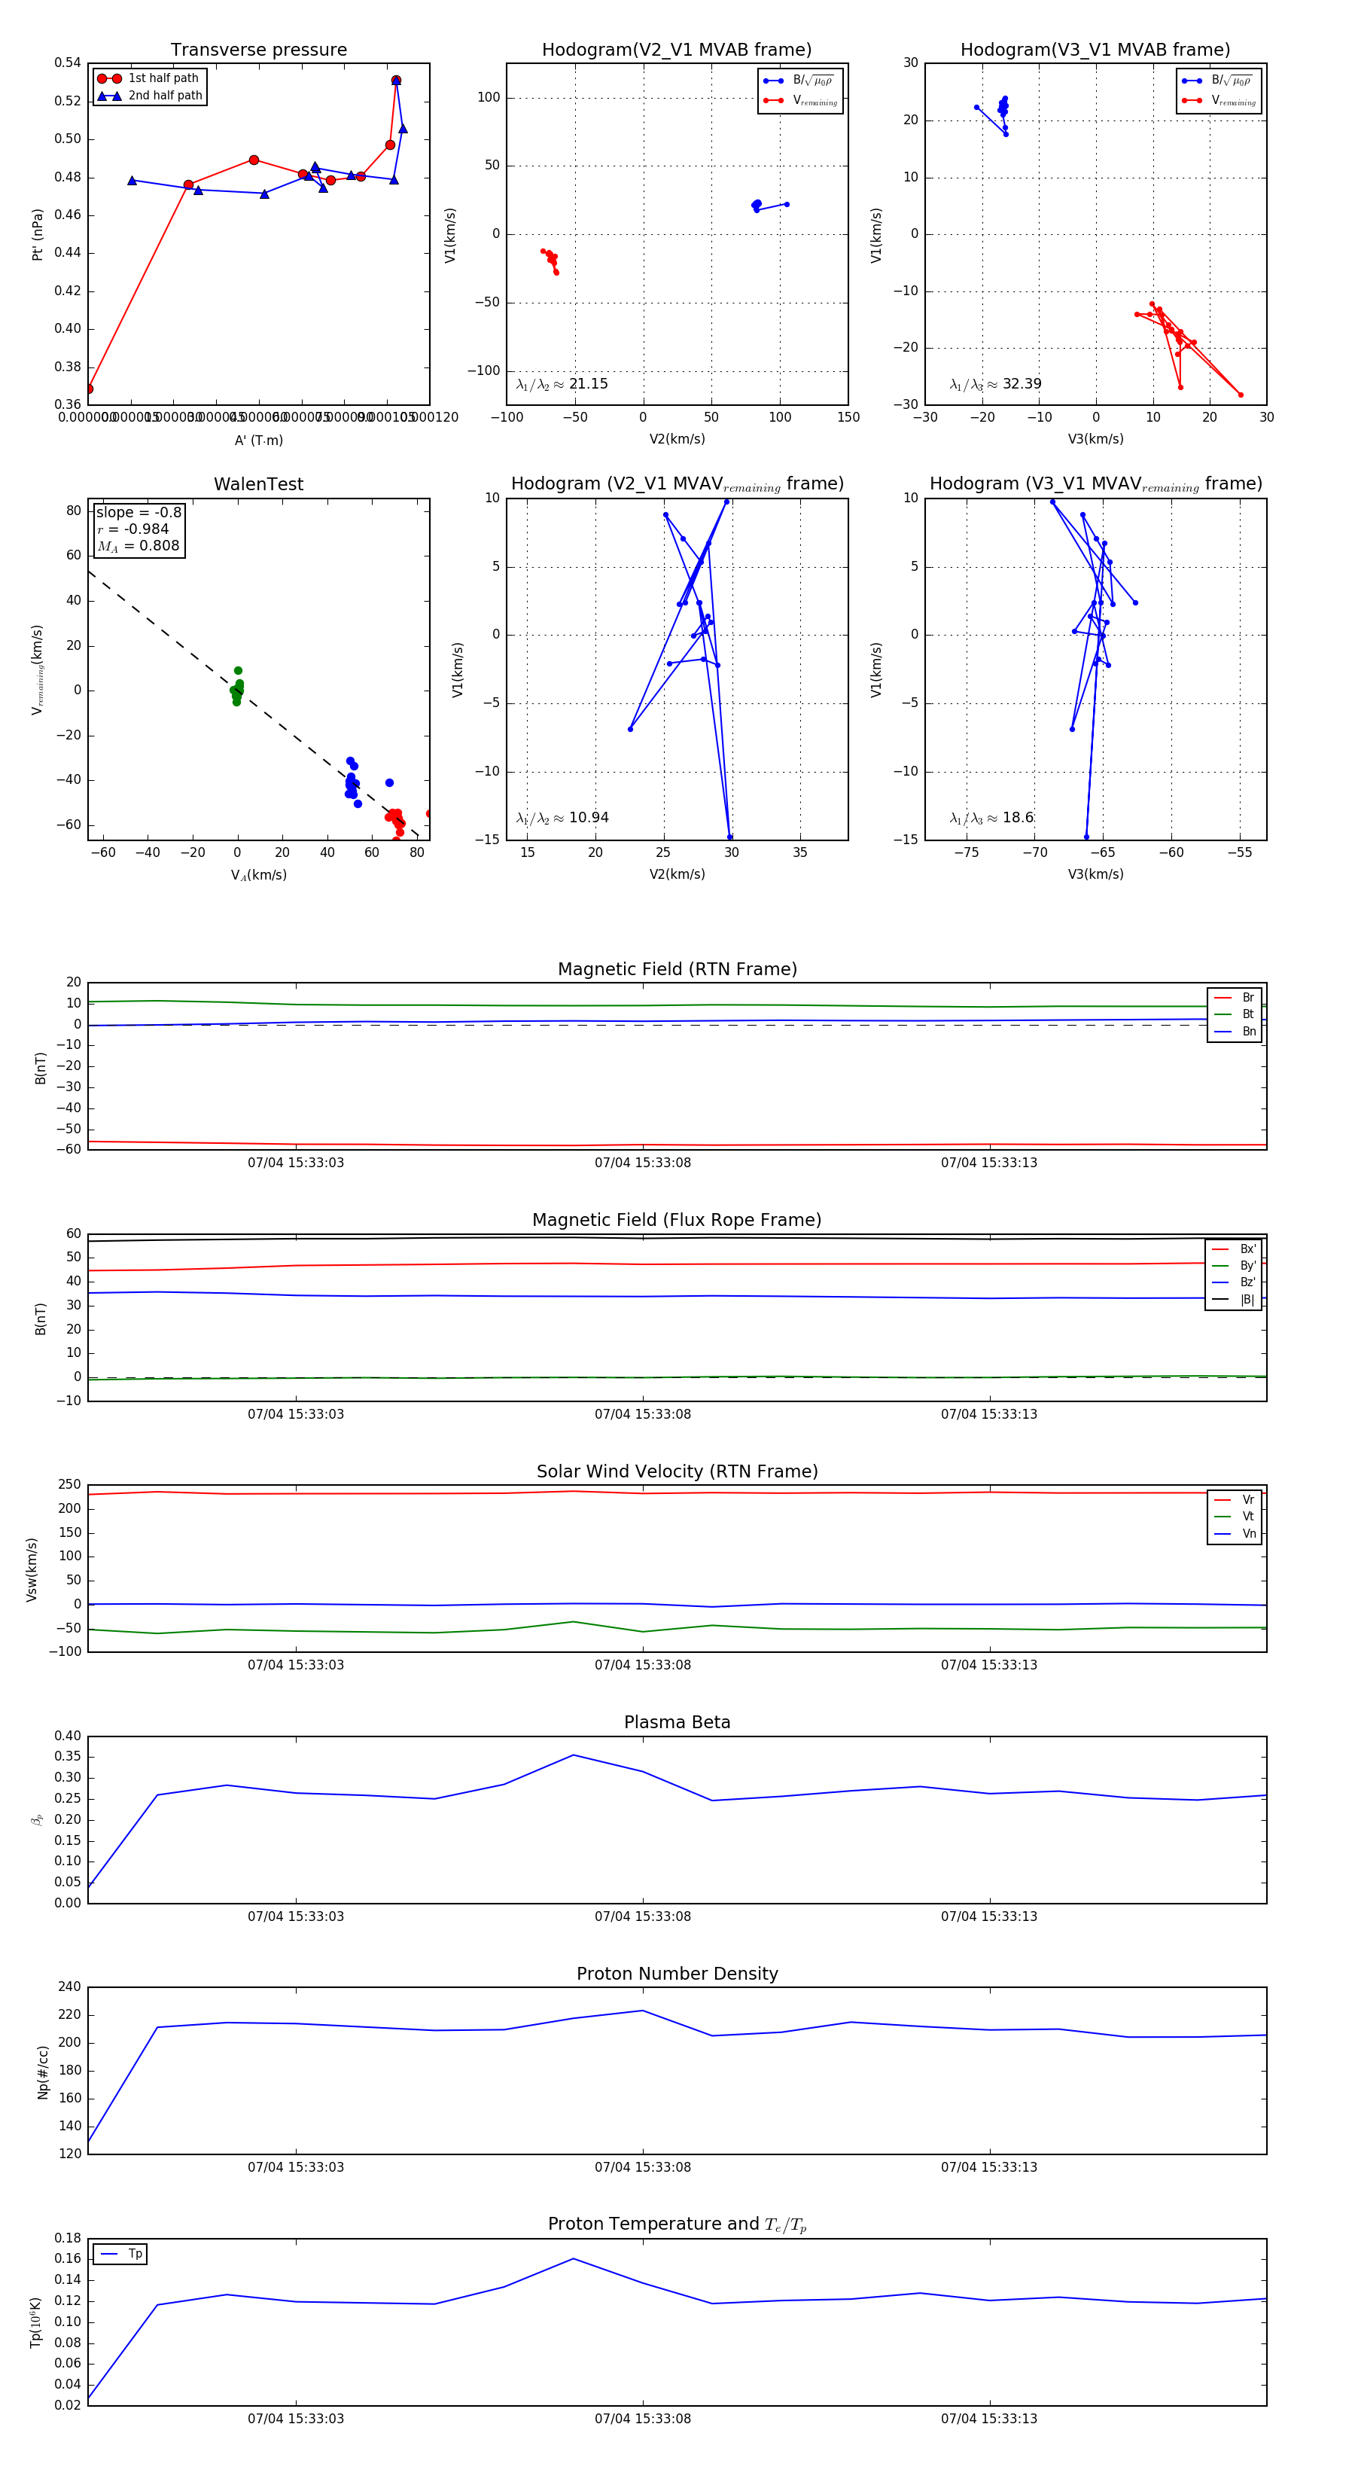
Task: Click the Transverse pressure plot title
Action: (258, 50)
